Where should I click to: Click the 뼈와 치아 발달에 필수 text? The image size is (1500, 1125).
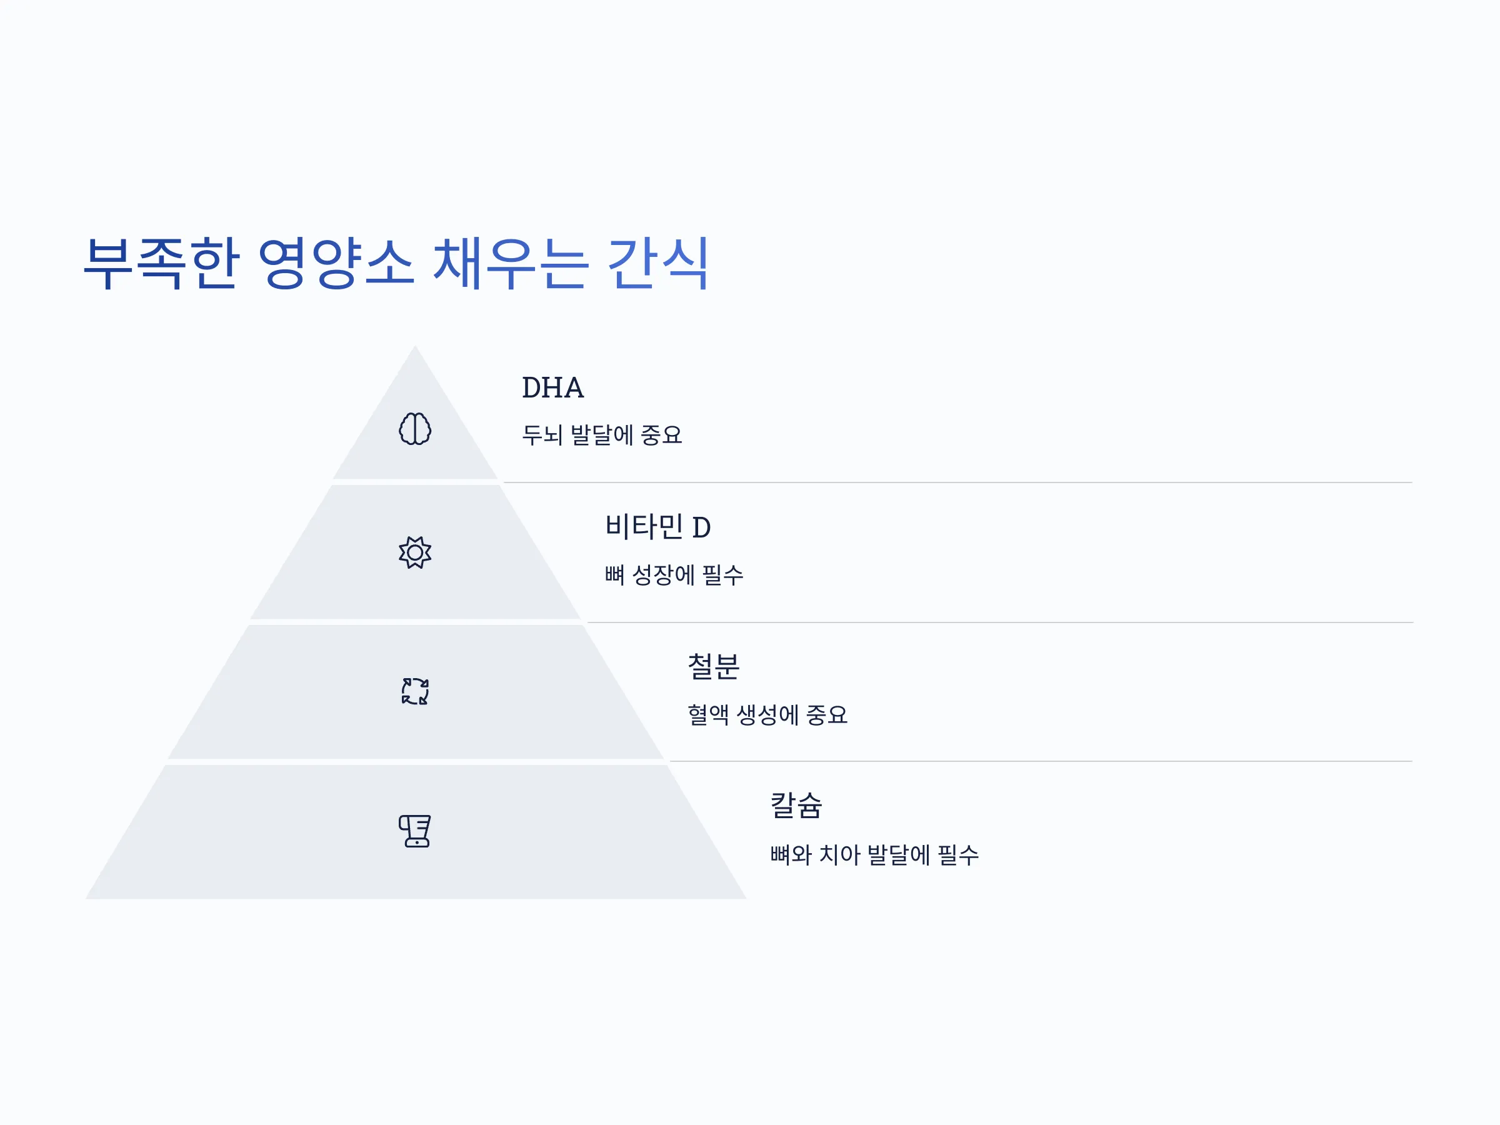875,854
